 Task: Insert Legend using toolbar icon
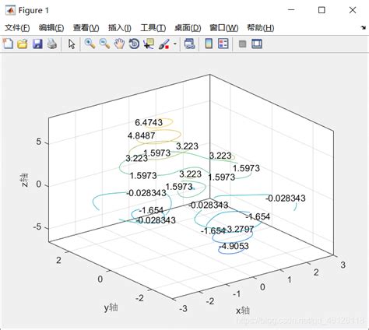tap(223, 44)
